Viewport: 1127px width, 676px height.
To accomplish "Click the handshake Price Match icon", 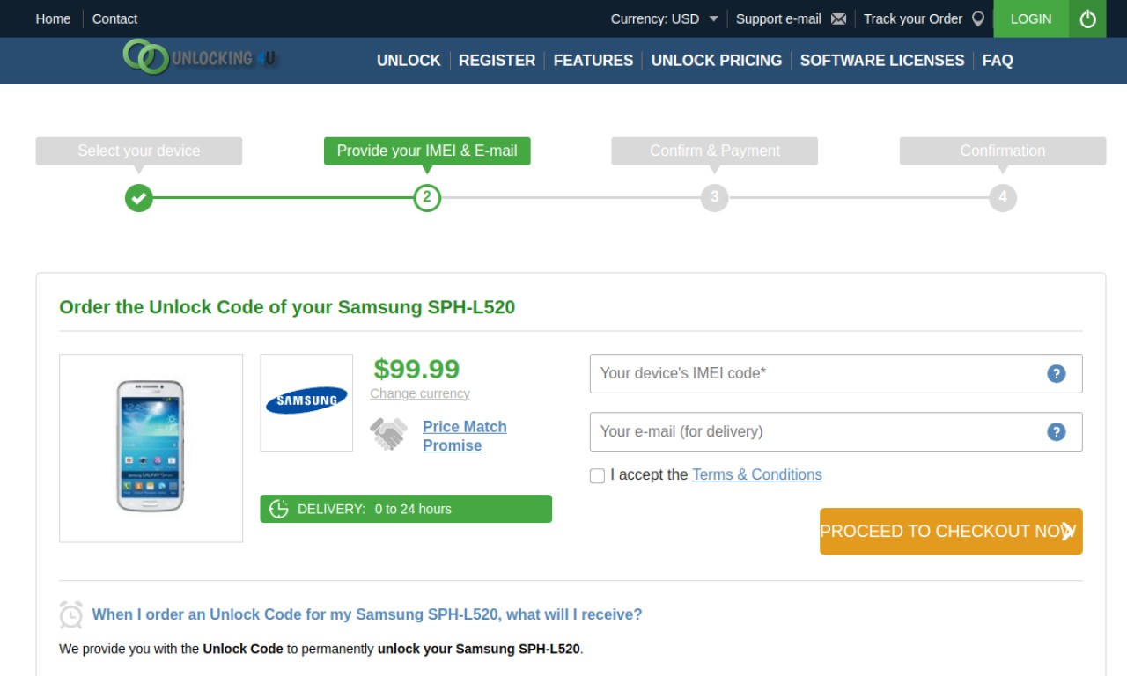I will [388, 434].
